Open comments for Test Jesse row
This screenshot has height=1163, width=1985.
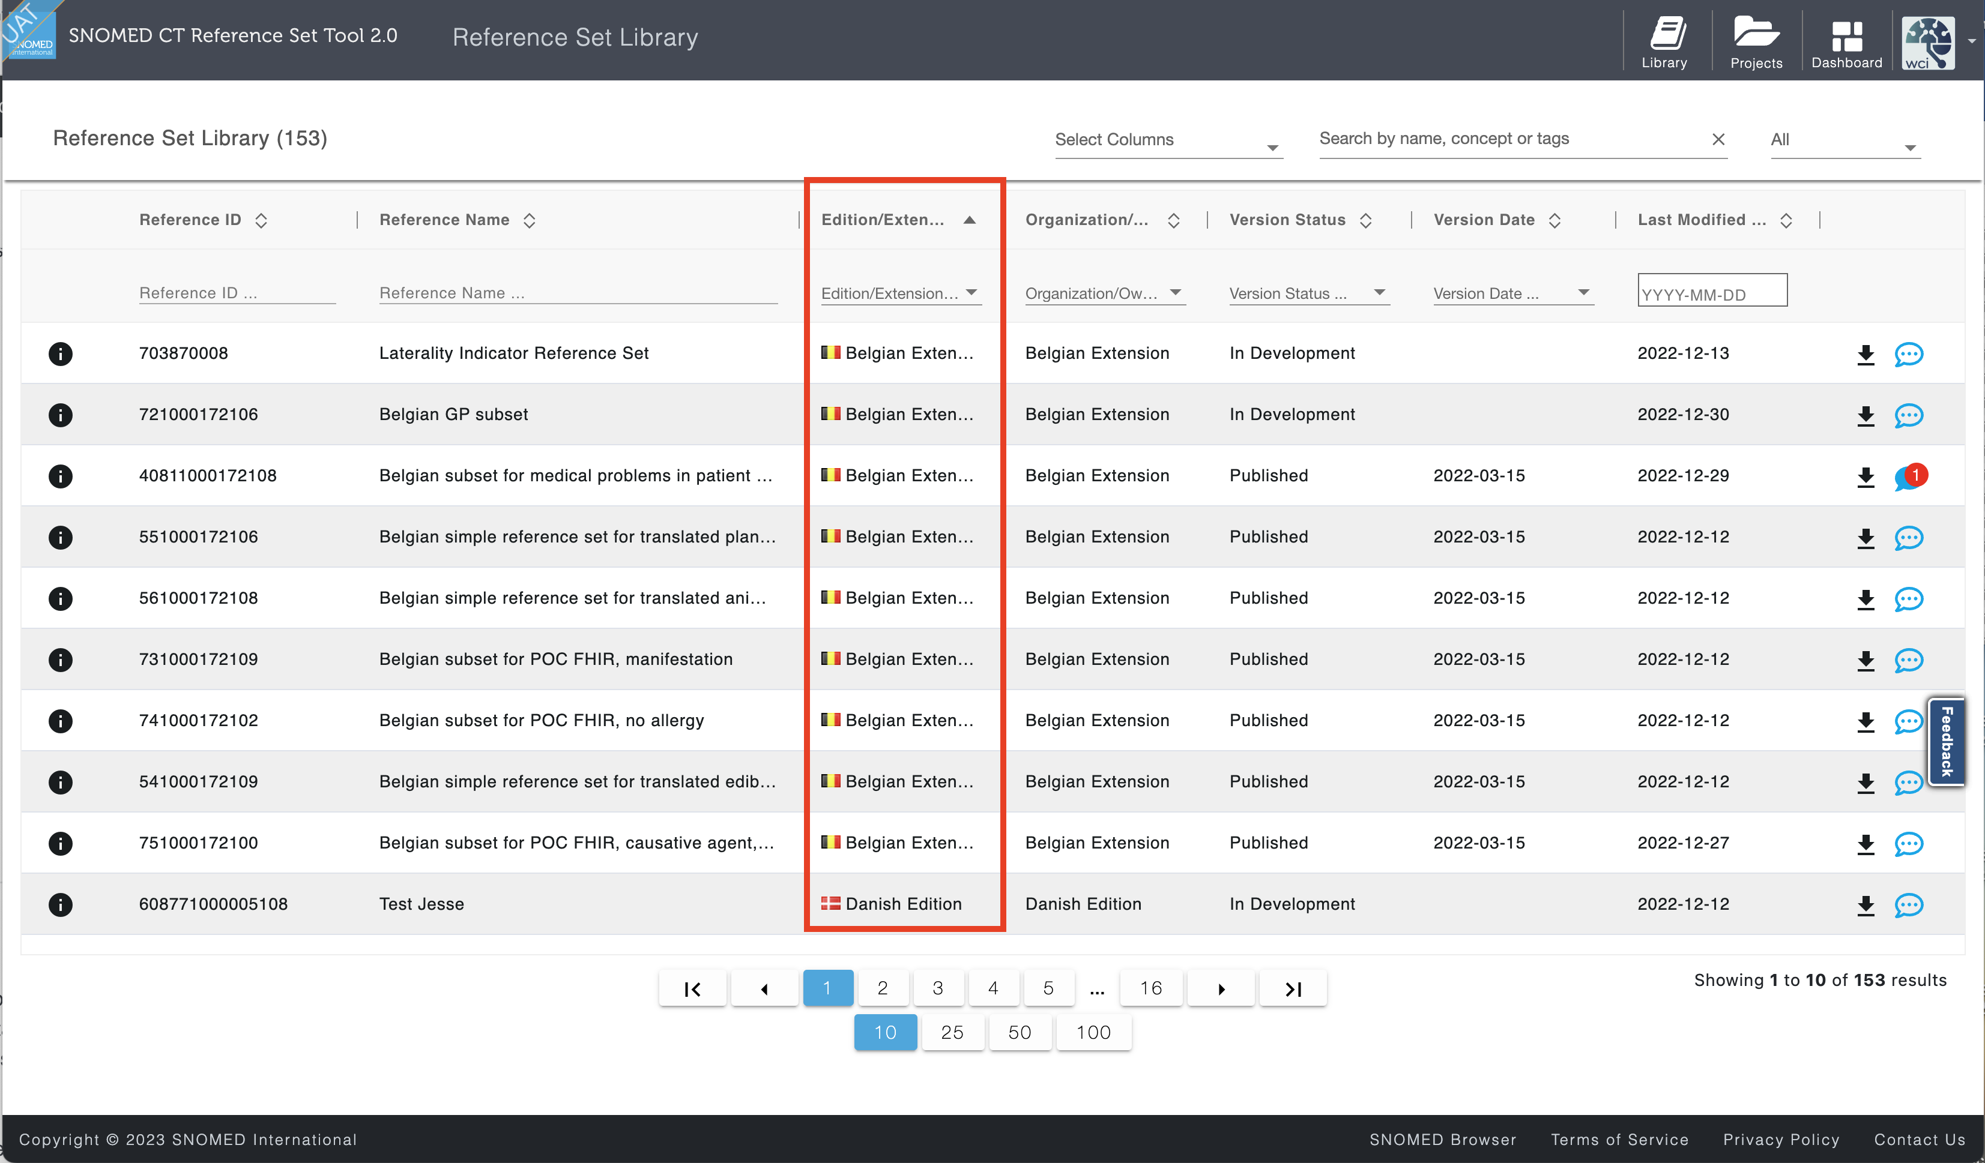[x=1909, y=906]
